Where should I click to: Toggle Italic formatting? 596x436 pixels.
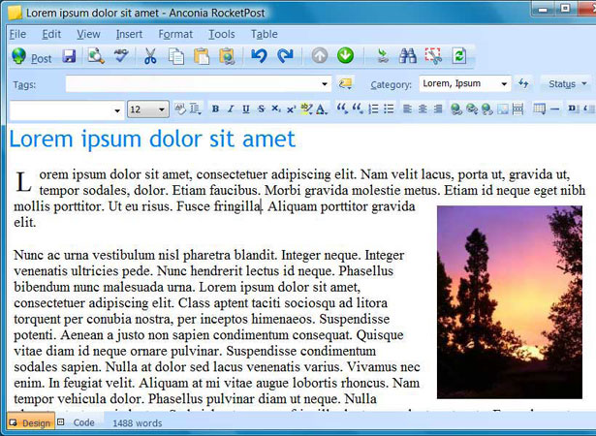point(231,109)
